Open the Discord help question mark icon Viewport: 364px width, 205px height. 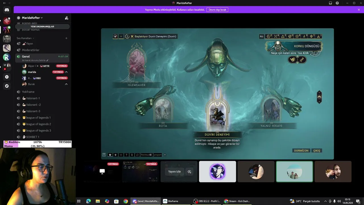pos(337,3)
